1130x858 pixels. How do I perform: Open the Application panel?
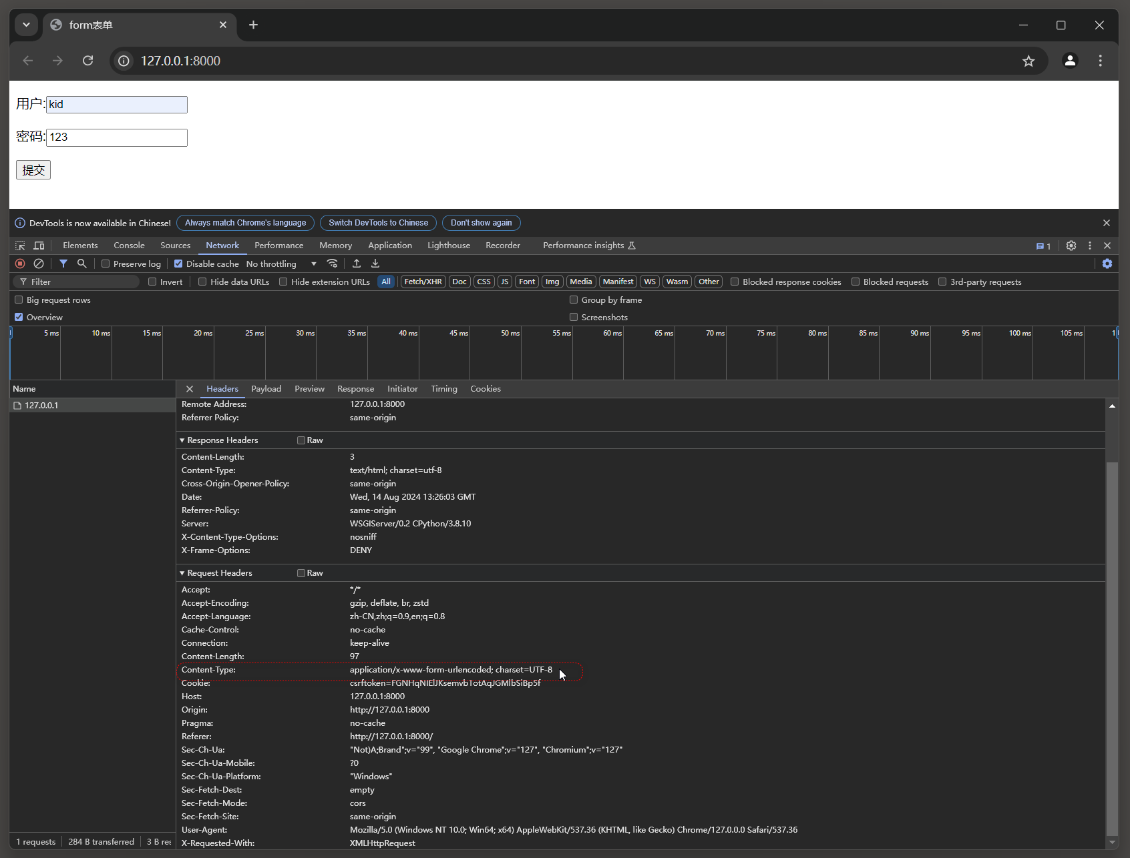(x=390, y=246)
